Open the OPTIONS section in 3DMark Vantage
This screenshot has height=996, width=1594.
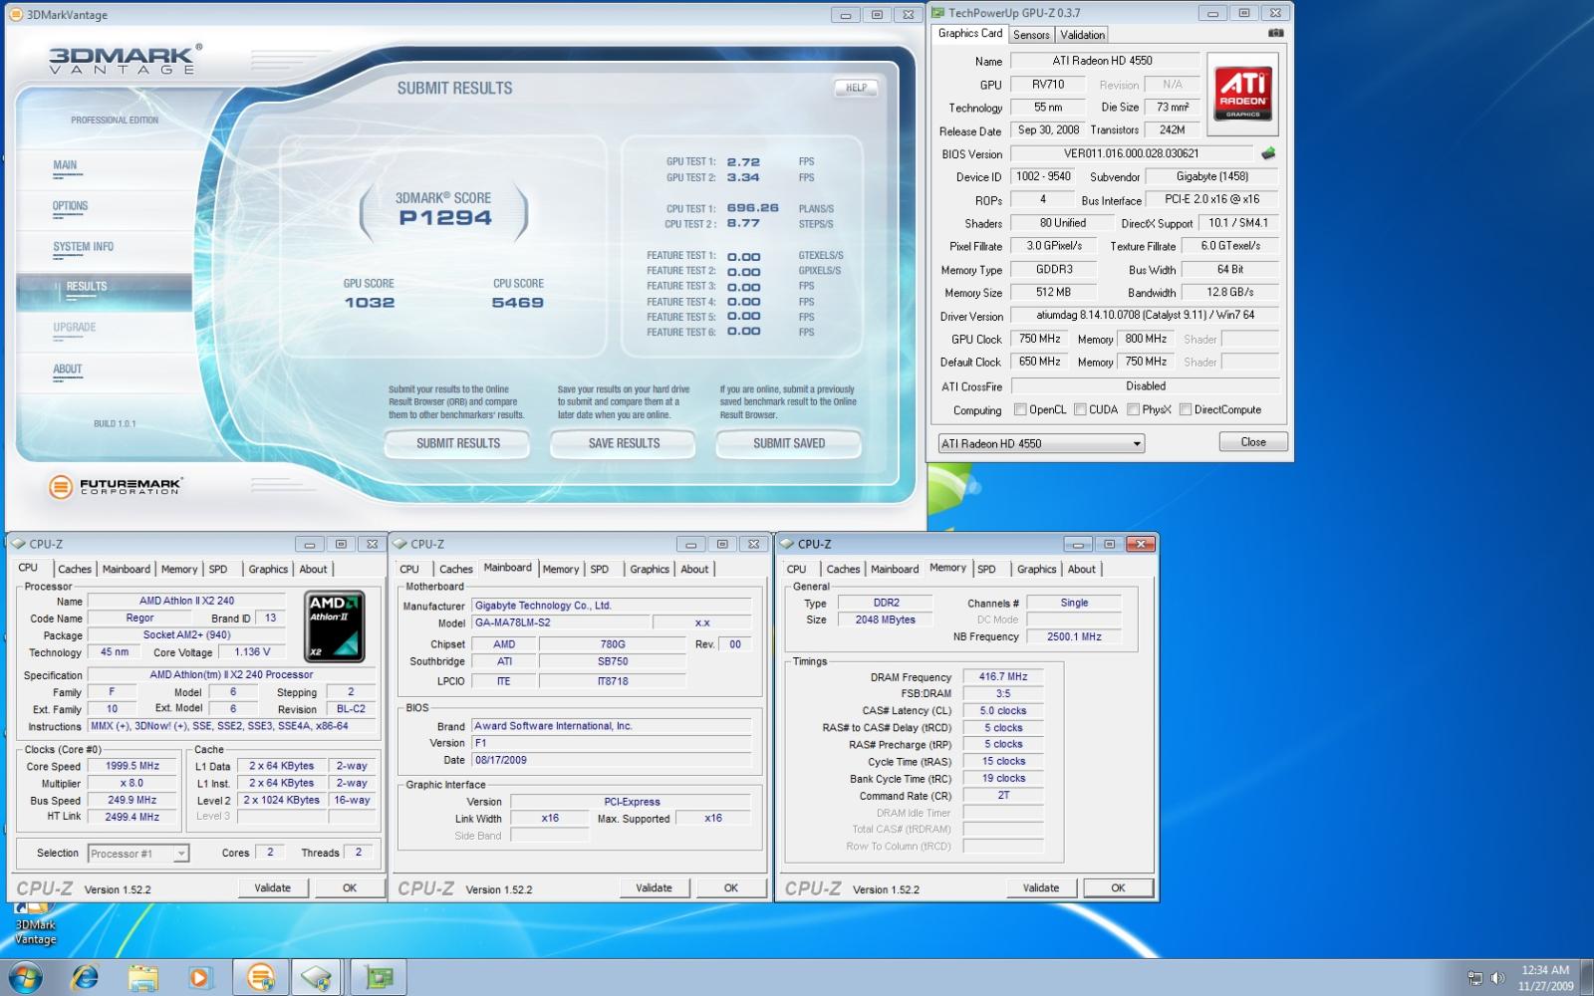tap(70, 206)
